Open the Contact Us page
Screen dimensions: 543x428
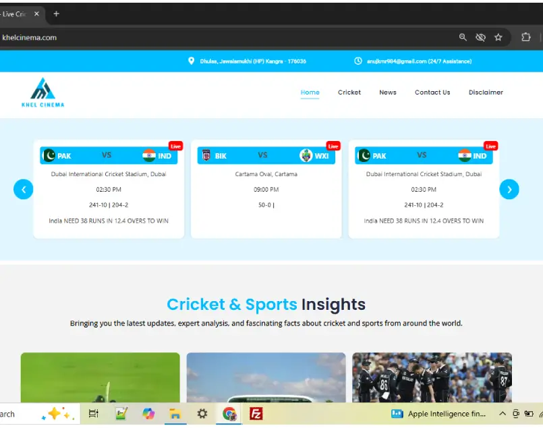(x=432, y=92)
